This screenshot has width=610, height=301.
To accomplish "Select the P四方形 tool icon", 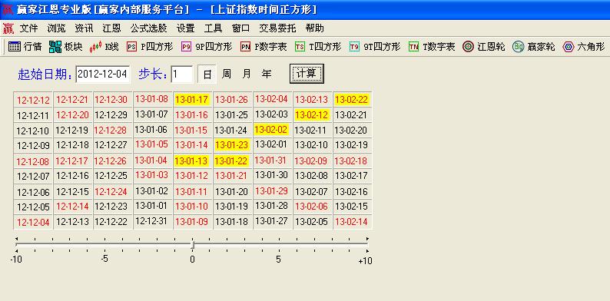I will pos(132,47).
